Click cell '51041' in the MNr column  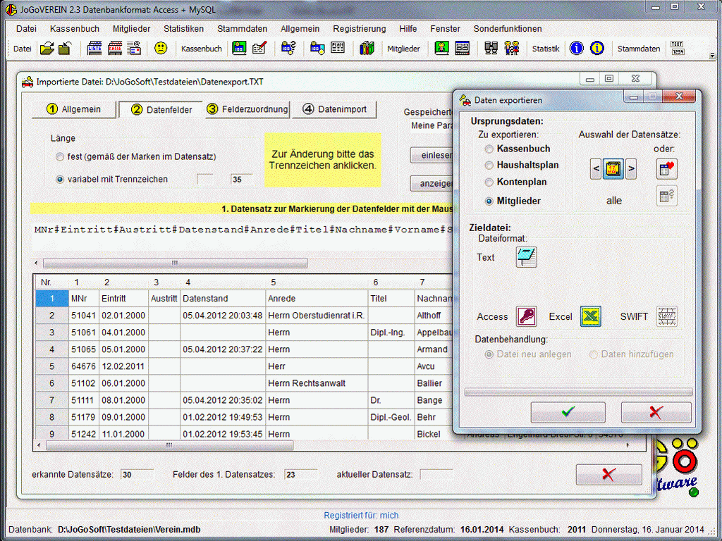coord(83,316)
